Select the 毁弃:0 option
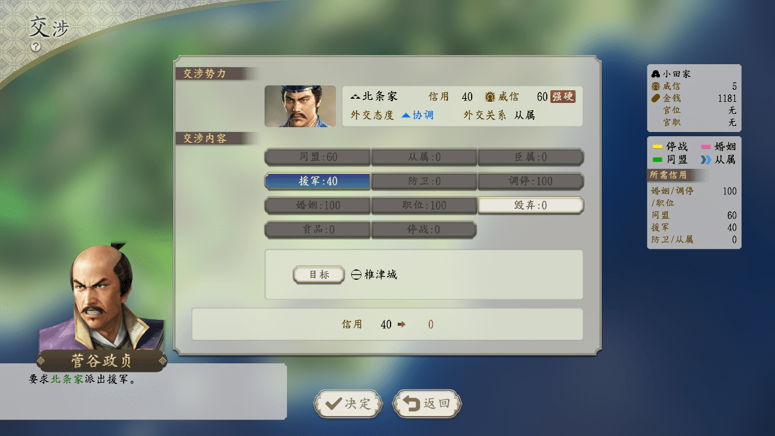775x436 pixels. coord(531,205)
